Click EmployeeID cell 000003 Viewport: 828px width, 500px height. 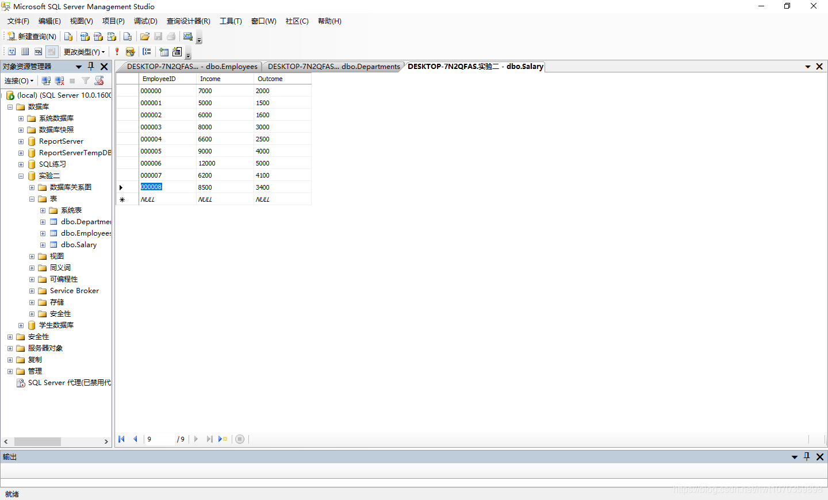(x=167, y=127)
